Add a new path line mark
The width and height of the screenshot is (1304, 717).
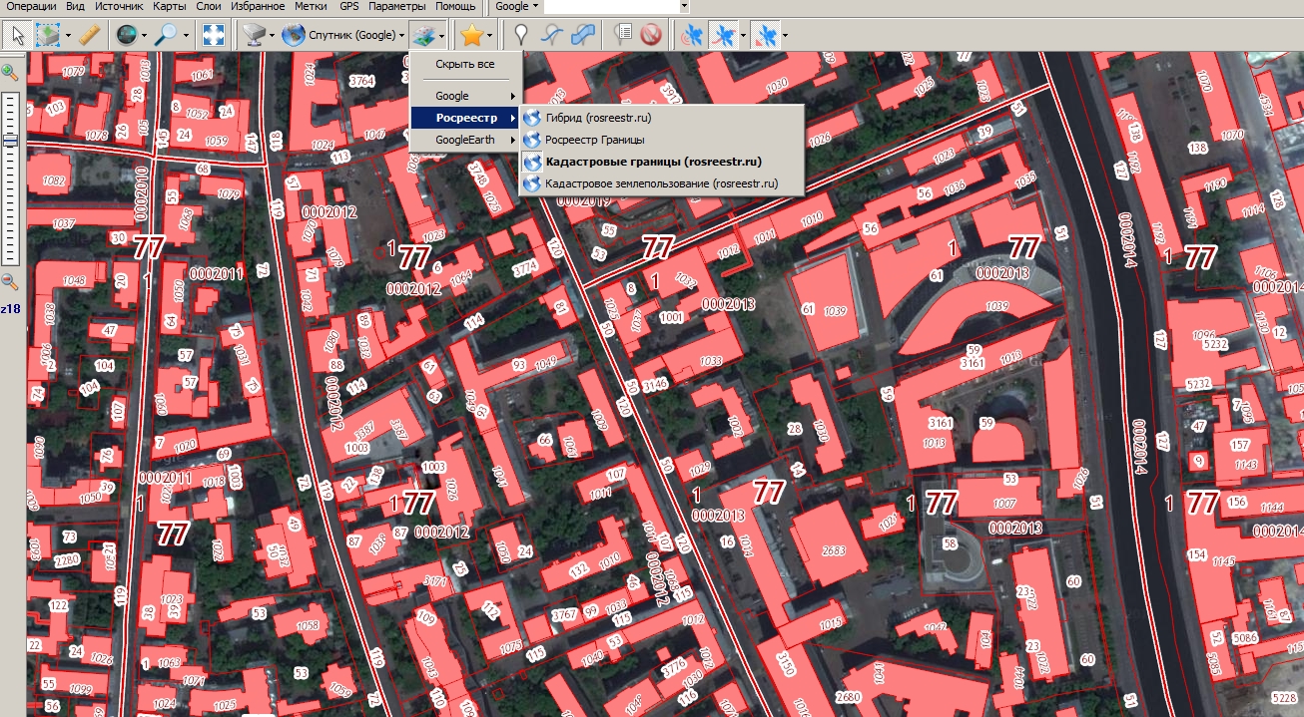(x=551, y=36)
